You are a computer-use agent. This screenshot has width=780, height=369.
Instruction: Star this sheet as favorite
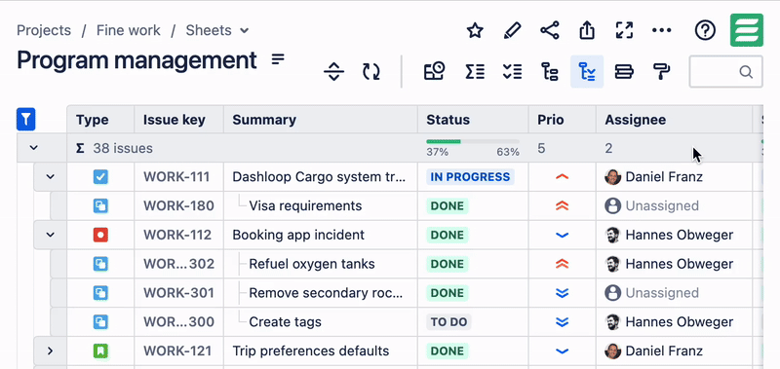[475, 30]
